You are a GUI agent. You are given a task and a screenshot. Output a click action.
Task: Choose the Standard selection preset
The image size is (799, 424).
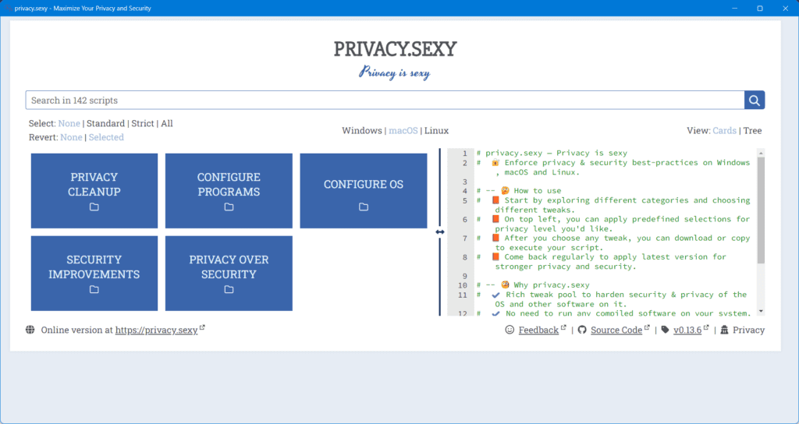(105, 123)
